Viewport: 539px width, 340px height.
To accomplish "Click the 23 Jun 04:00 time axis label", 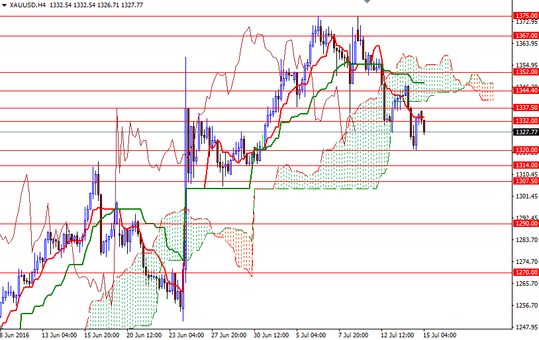I will pyautogui.click(x=187, y=335).
